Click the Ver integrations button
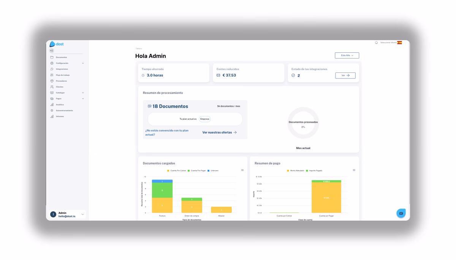Image resolution: width=456 pixels, height=260 pixels. (x=345, y=75)
